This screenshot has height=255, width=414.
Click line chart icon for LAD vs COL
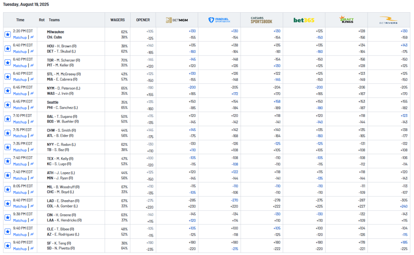[x=32, y=206]
